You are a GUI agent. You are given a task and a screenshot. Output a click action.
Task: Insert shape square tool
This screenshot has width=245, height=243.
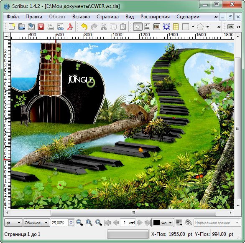coord(186,27)
